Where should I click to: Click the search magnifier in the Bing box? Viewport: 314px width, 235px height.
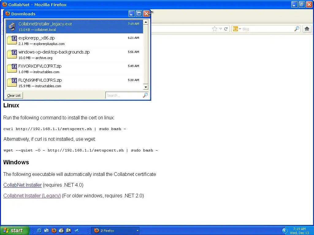tap(297, 29)
